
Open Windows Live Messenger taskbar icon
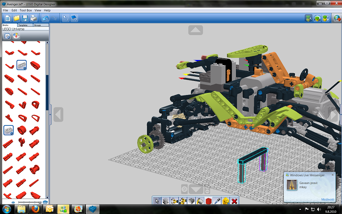(63, 209)
